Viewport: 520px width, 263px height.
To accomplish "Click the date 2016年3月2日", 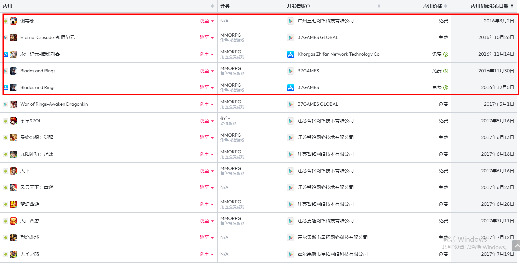I will [x=499, y=21].
